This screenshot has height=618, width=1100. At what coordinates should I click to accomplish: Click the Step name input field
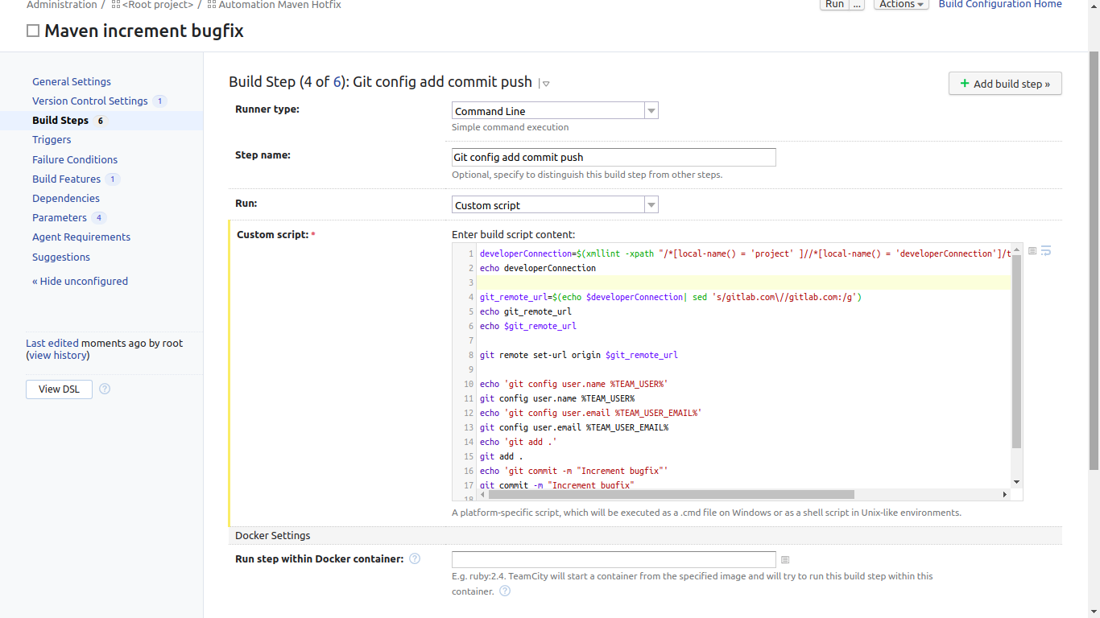(x=614, y=158)
